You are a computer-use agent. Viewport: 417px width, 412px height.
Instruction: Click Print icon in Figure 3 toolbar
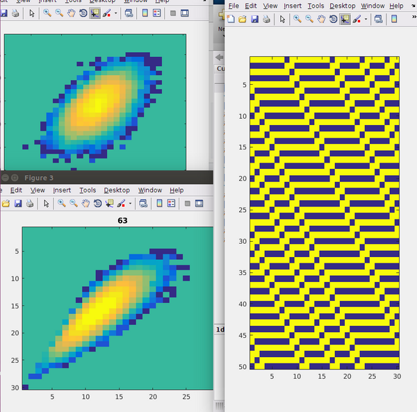(x=30, y=204)
